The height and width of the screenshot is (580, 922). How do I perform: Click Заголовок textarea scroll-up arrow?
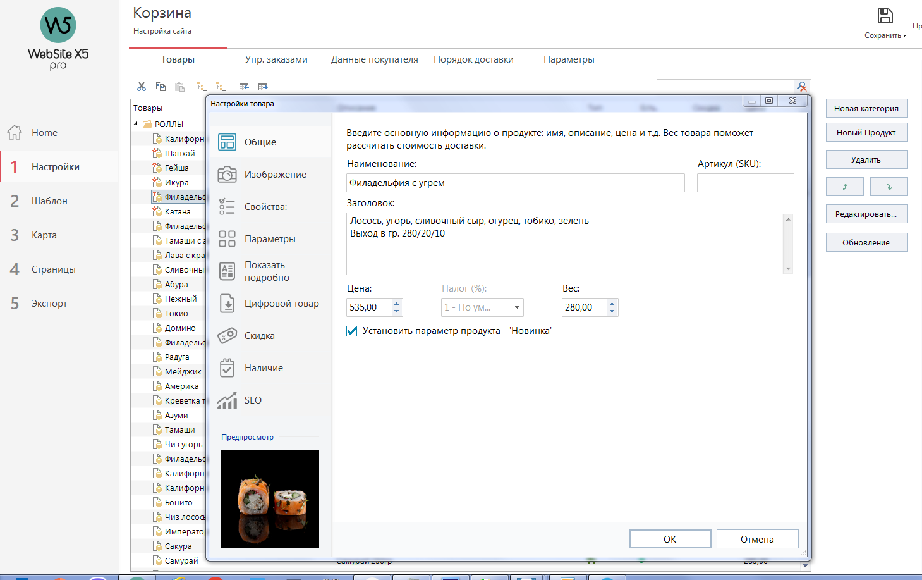[788, 219]
